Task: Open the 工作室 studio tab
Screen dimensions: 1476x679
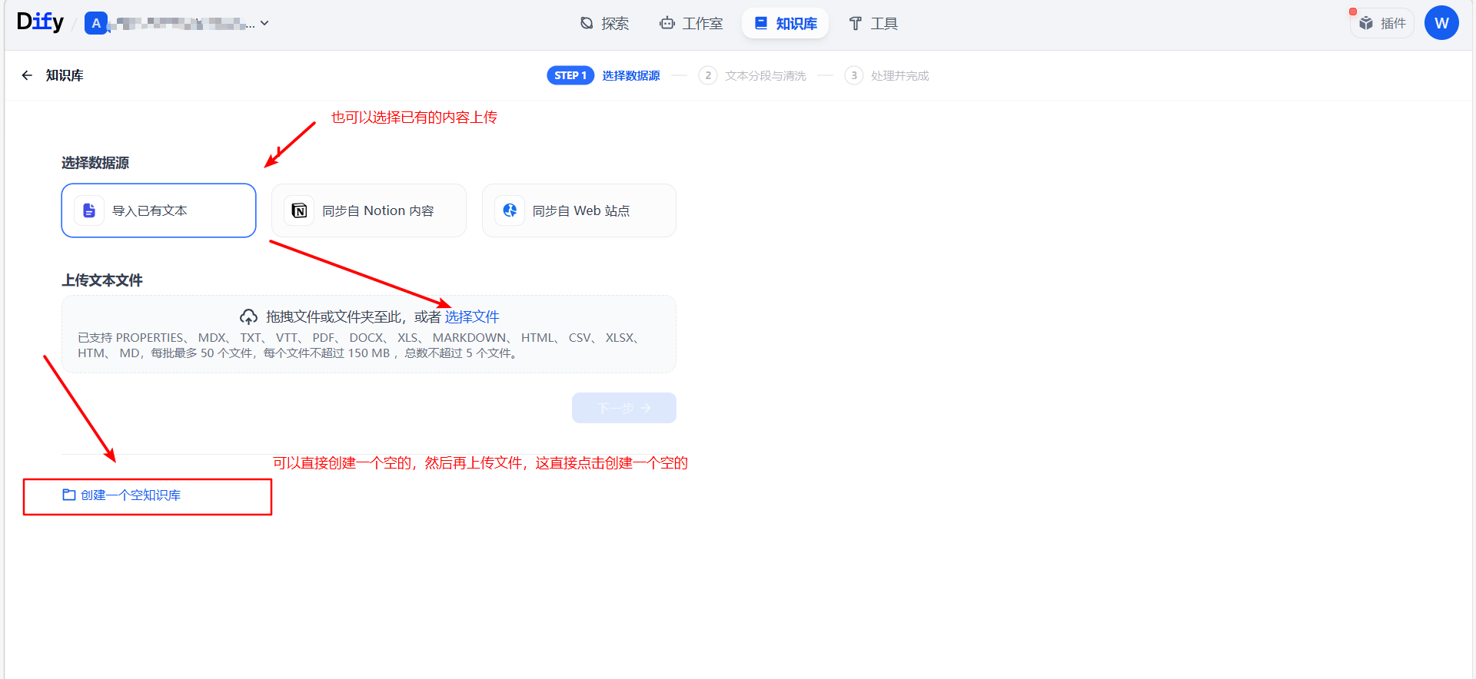Action: click(x=691, y=23)
